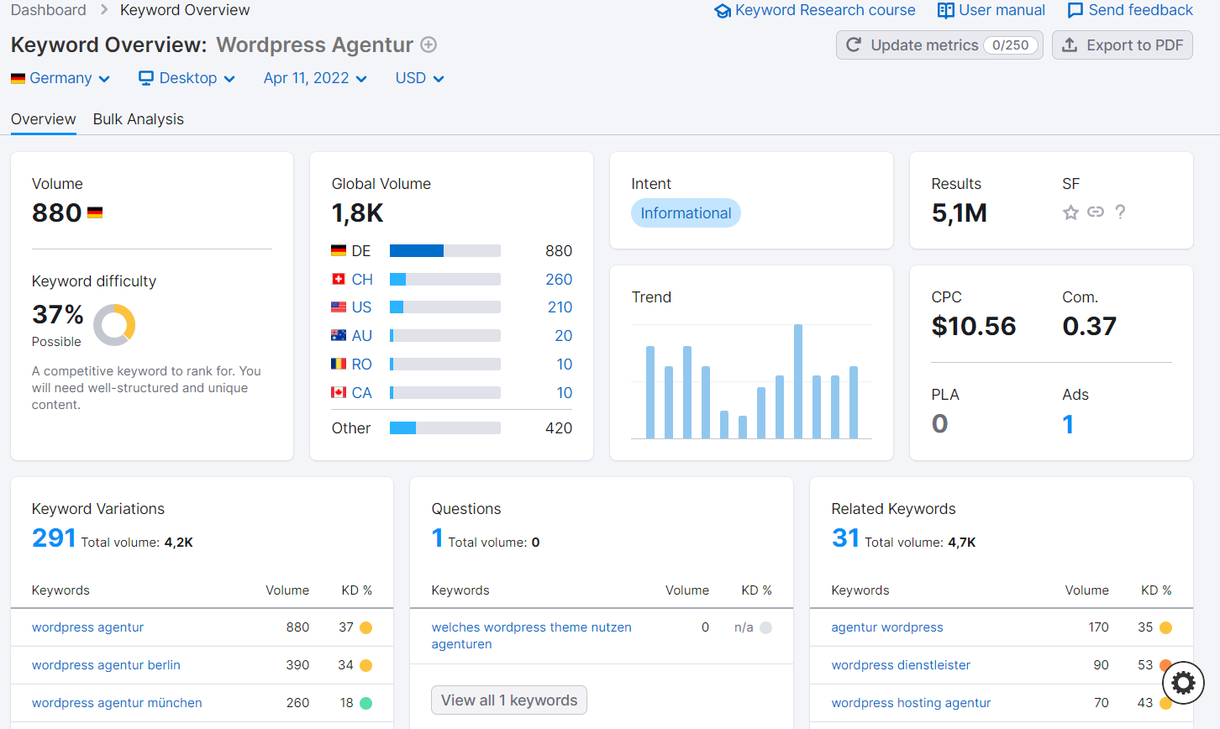Click the US country link in Global Volume

pyautogui.click(x=361, y=307)
